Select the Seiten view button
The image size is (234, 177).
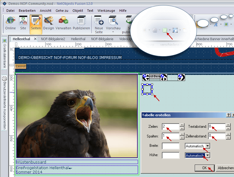36,24
